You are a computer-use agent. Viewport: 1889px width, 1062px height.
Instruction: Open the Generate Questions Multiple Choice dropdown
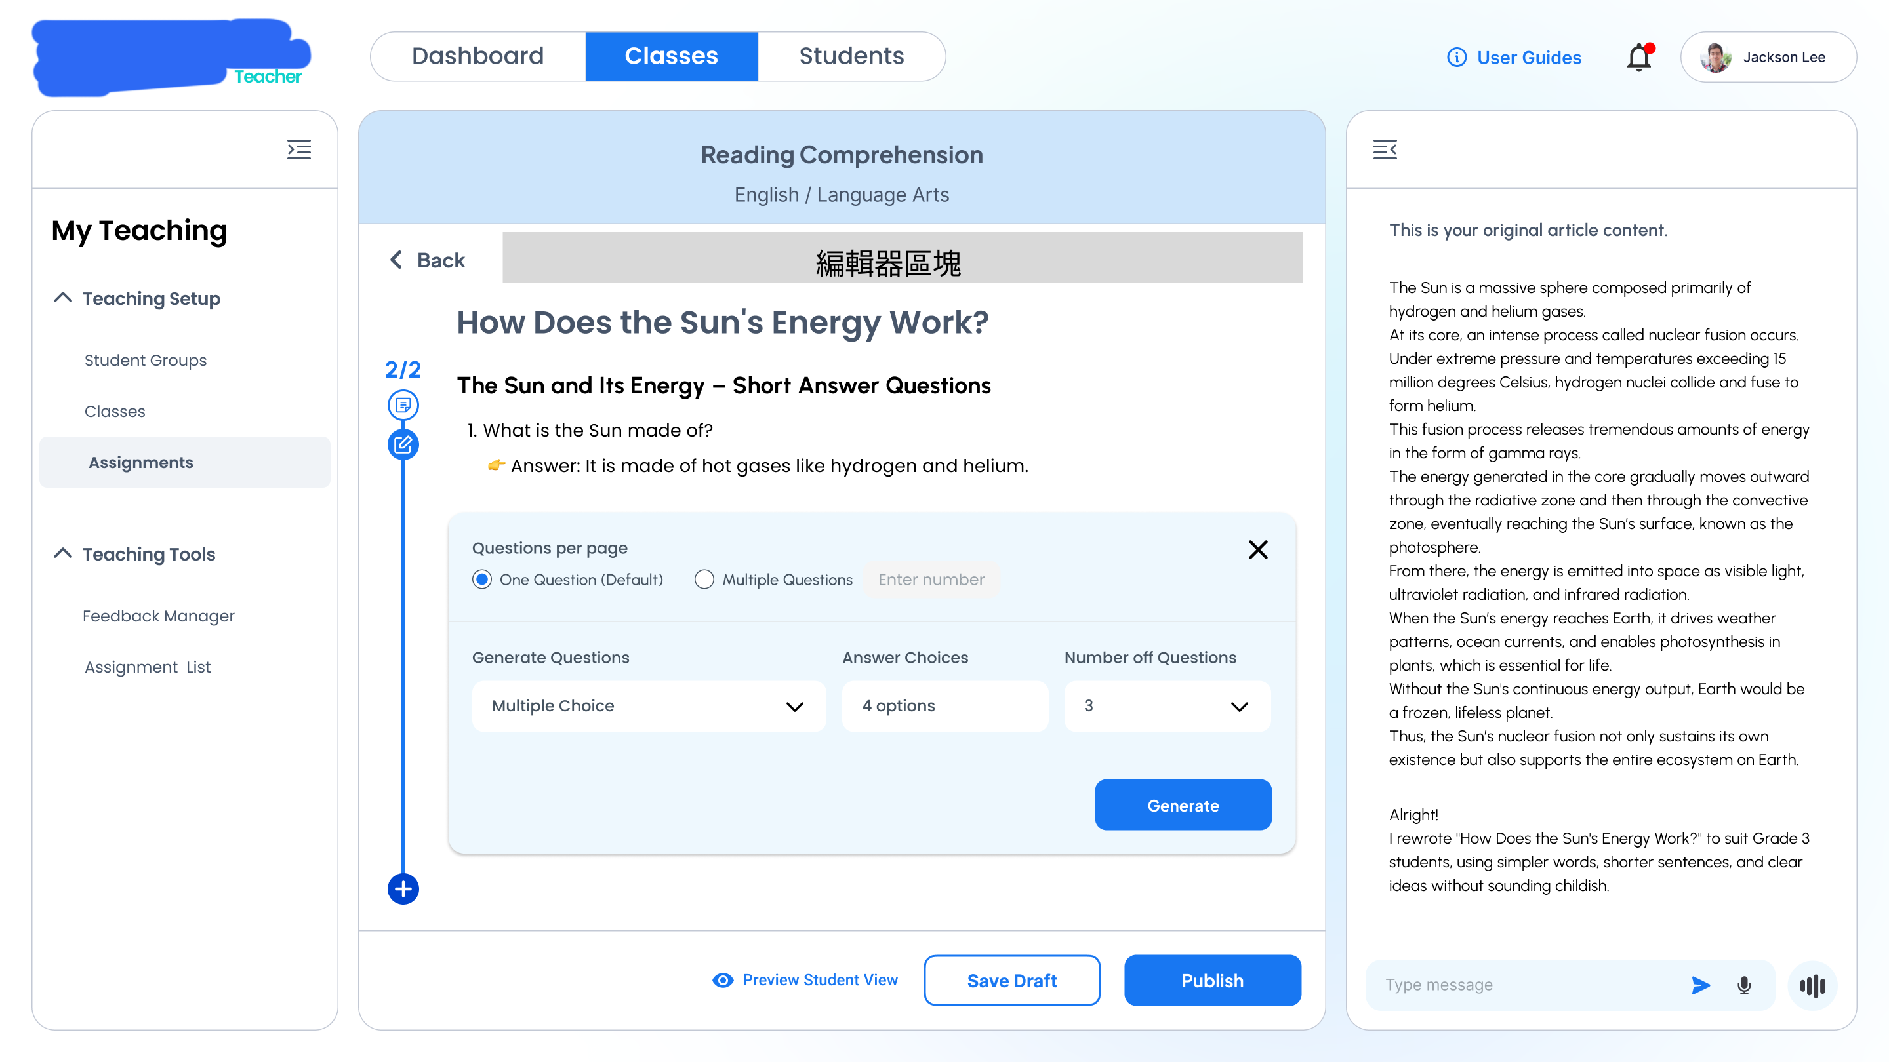pos(648,706)
